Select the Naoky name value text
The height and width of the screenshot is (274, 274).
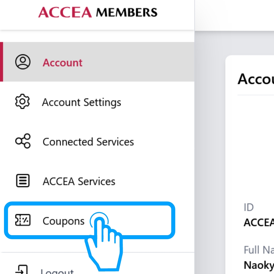coord(259,265)
